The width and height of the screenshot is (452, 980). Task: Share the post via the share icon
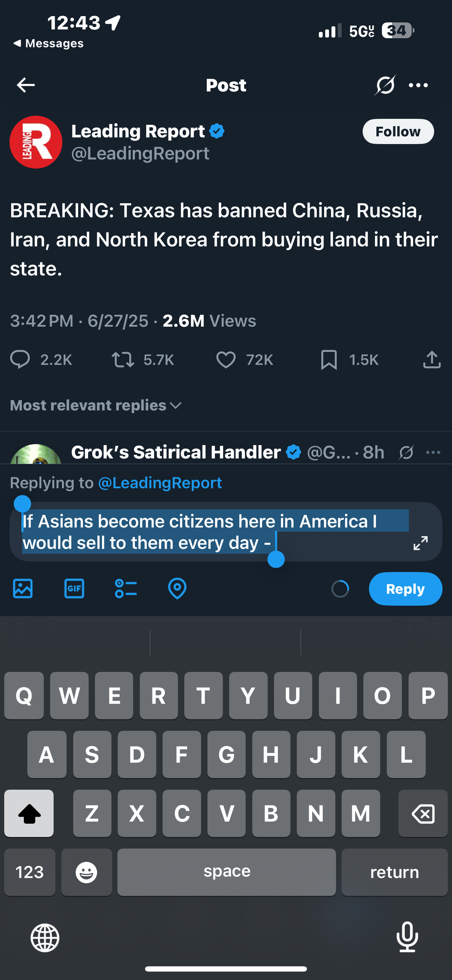[432, 360]
